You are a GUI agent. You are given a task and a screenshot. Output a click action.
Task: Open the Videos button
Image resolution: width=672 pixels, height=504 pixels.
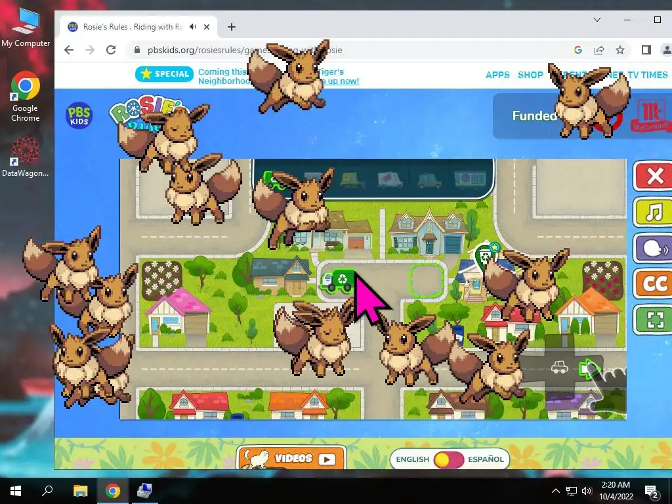tap(291, 458)
